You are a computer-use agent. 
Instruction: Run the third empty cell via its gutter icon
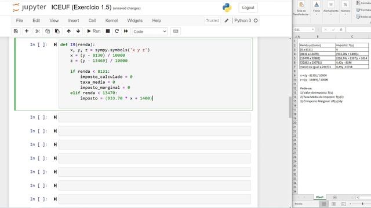click(x=55, y=144)
